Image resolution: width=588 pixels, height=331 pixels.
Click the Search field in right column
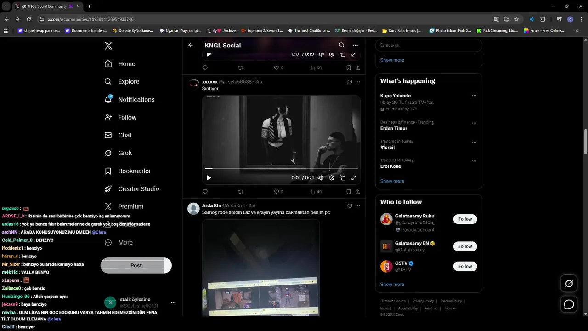coord(429,45)
